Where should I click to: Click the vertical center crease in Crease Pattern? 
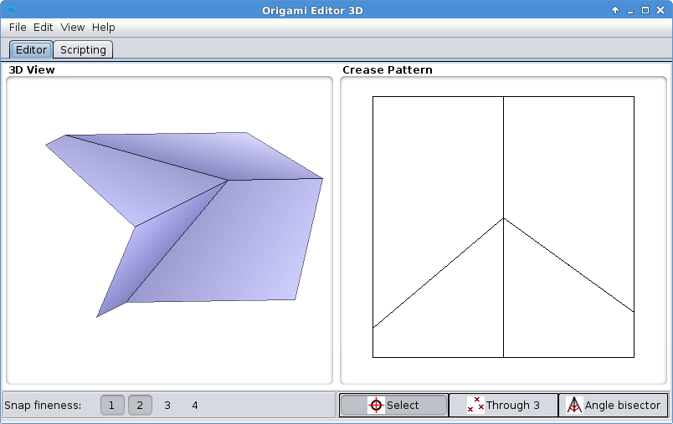click(x=503, y=159)
